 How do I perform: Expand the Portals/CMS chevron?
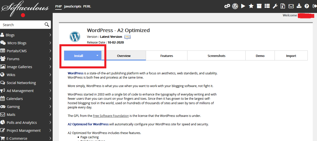click(x=50, y=51)
